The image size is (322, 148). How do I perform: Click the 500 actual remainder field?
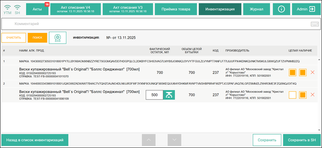(x=154, y=95)
